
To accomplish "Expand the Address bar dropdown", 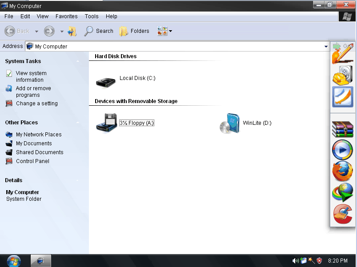I will pyautogui.click(x=326, y=46).
